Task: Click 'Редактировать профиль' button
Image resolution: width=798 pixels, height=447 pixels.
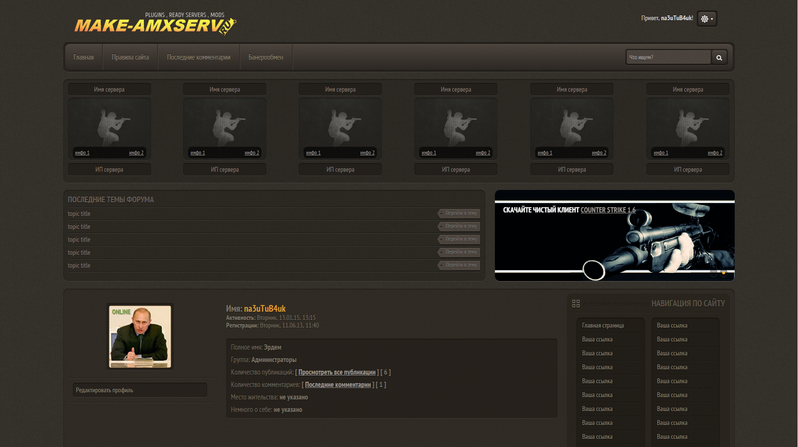Action: 140,390
